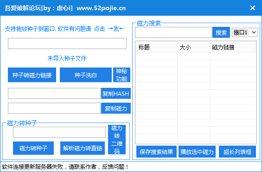Focus the seed file path input field
Screen dimensions: 262x172
pyautogui.click(x=67, y=43)
